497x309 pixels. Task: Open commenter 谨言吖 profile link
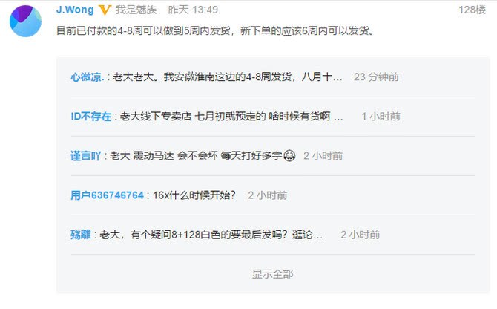(85, 156)
